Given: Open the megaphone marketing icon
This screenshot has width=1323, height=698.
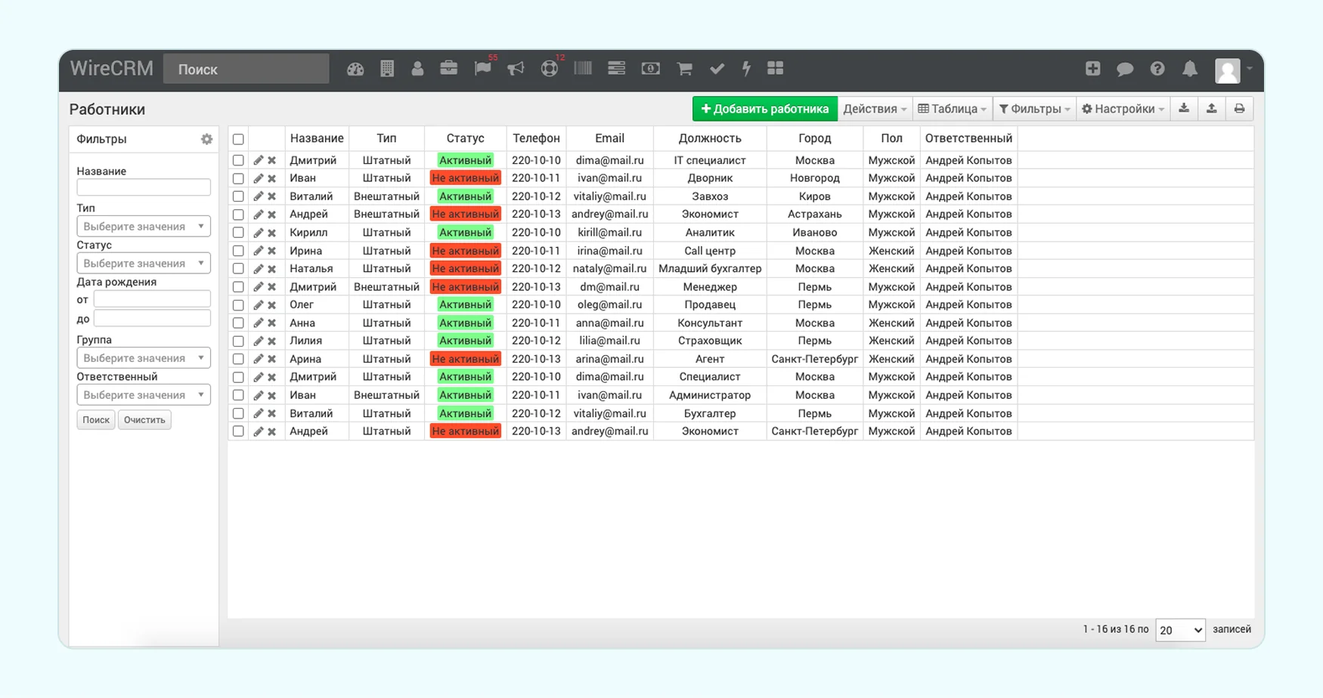Looking at the screenshot, I should pyautogui.click(x=516, y=69).
